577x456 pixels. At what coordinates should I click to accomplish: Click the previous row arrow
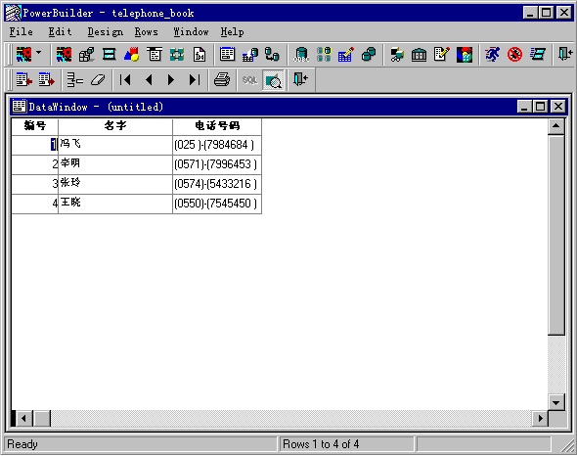tap(149, 79)
